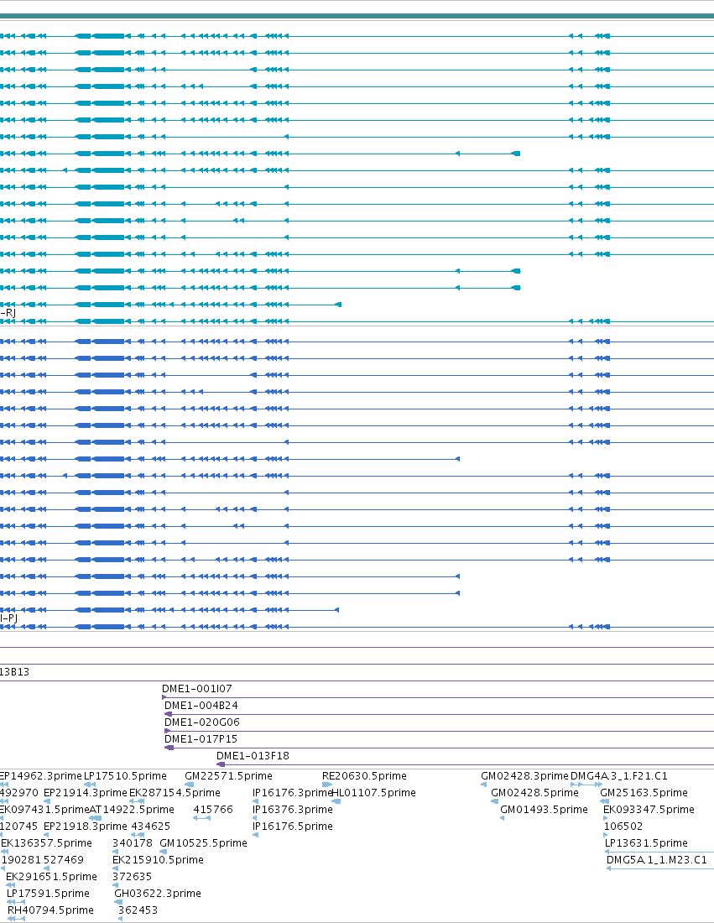Click the GM25163.5prime EST label

(x=644, y=793)
